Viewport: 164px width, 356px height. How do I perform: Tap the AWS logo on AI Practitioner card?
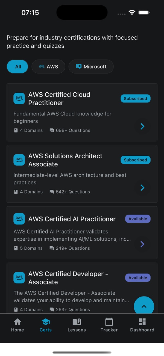pyautogui.click(x=19, y=219)
